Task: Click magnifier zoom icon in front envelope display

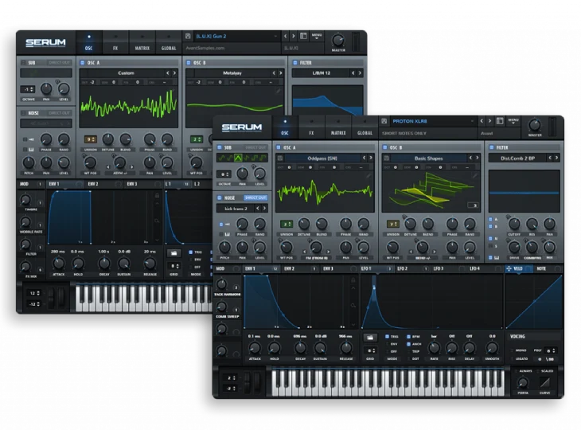Action: 353,306
